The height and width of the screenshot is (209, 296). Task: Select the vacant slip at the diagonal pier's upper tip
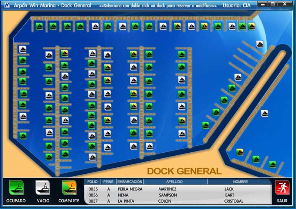point(260,44)
